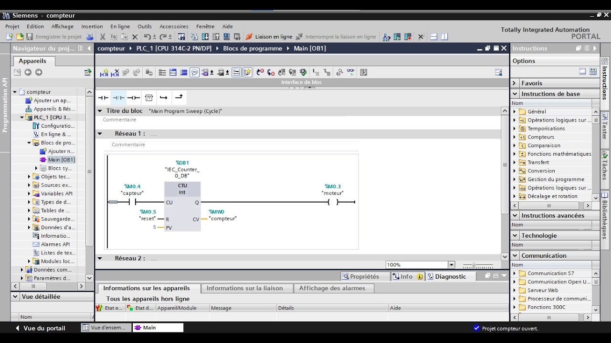This screenshot has width=611, height=343.
Task: Click the Print icon in toolbar
Action: (90, 37)
